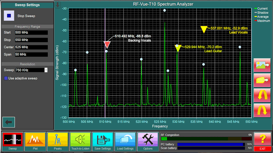The height and width of the screenshot is (153, 273).
Task: Toggle the Maximum trace legend entry
Action: (262, 21)
